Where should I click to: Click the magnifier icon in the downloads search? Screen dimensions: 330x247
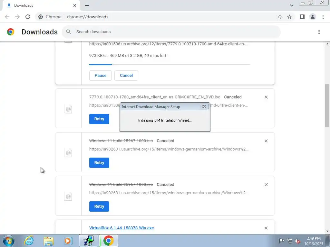[x=68, y=32]
